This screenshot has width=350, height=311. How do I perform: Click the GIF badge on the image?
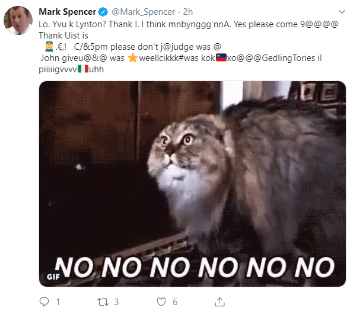(53, 277)
